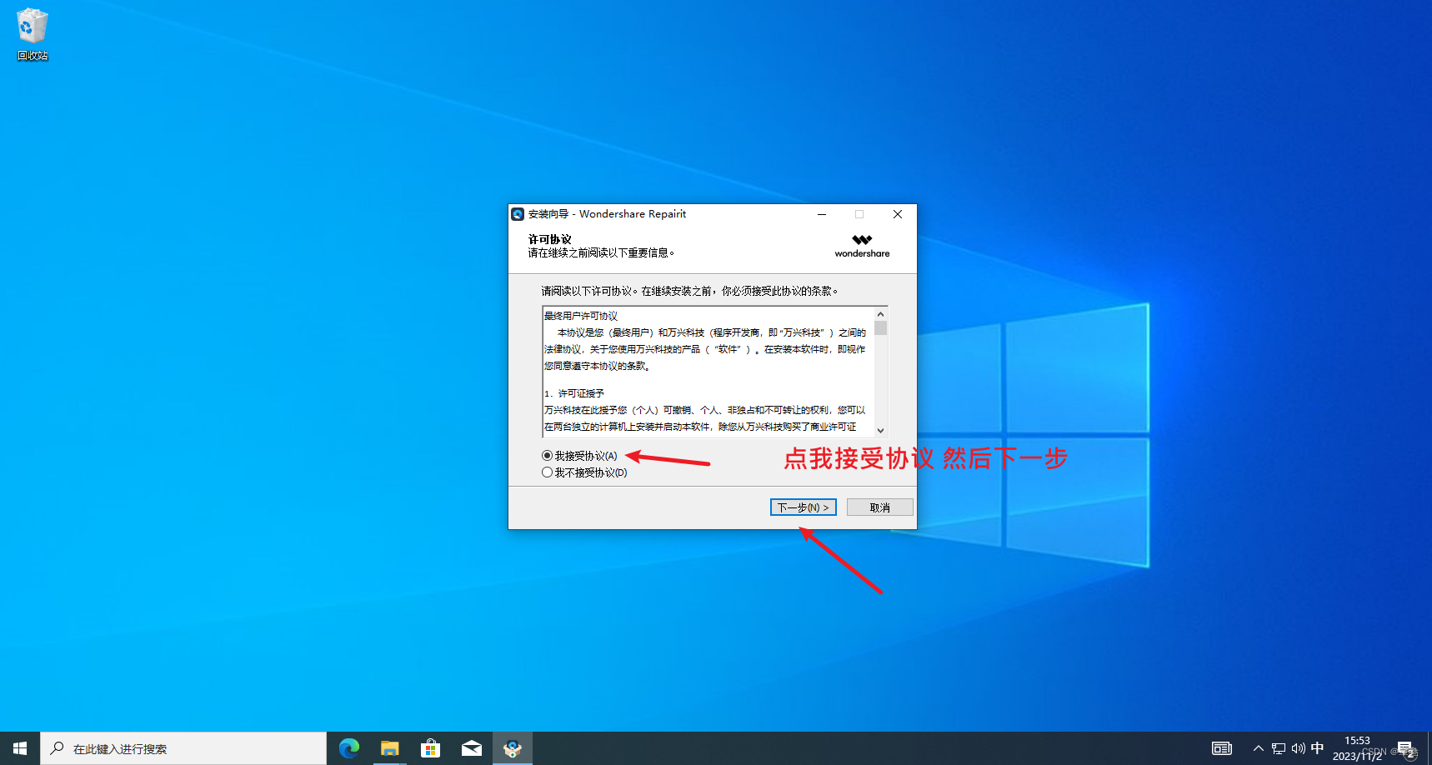The height and width of the screenshot is (765, 1432).
Task: Click the "最终用户许可协议" heading text
Action: 581,316
